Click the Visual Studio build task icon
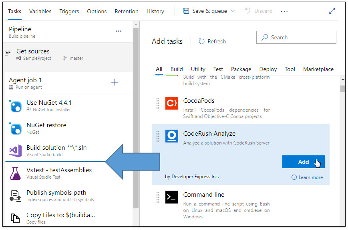Screen dimensions: 348x230 pos(15,151)
